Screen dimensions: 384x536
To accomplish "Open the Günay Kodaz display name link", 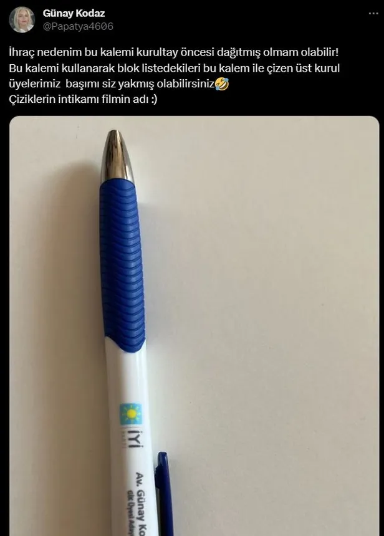I will [x=74, y=13].
